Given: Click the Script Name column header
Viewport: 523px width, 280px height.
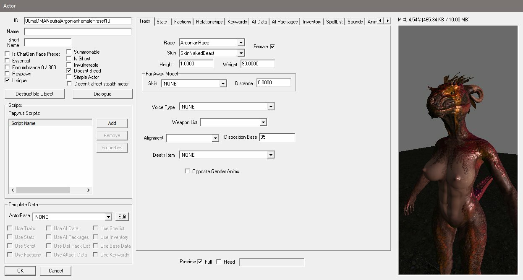Looking at the screenshot, I should click(x=50, y=123).
